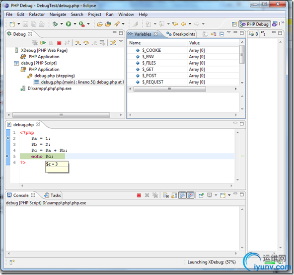The width and height of the screenshot is (294, 275).
Task: Close the debug.php editor tab
Action: pos(38,124)
